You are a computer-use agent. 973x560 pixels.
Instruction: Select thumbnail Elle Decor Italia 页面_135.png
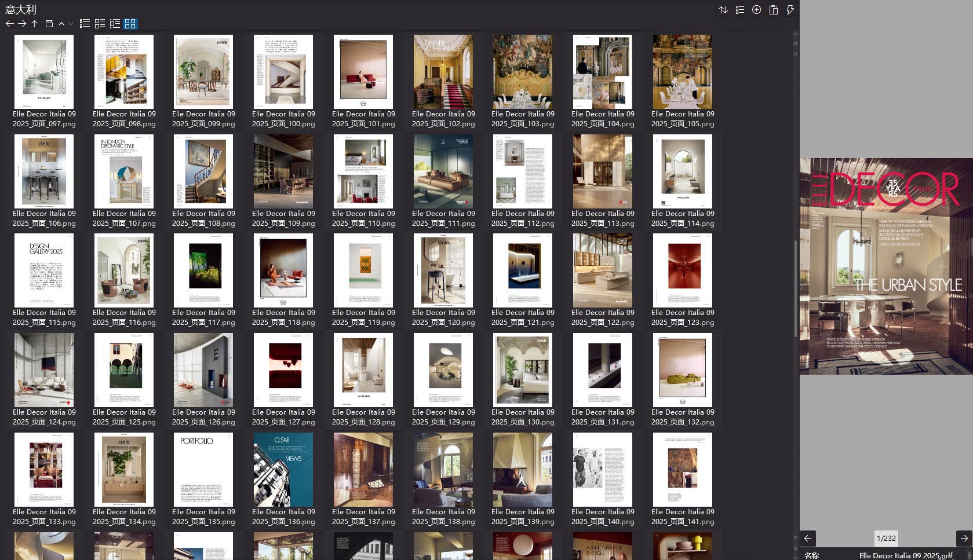click(x=203, y=470)
